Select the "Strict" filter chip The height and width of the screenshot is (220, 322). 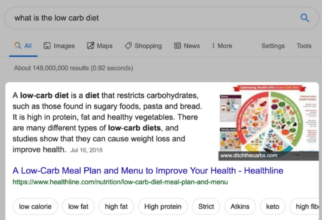tap(206, 207)
